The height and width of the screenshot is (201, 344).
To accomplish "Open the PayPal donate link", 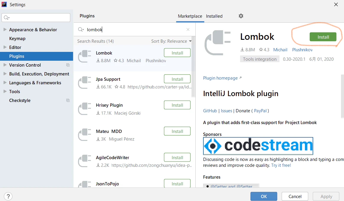I will (261, 111).
